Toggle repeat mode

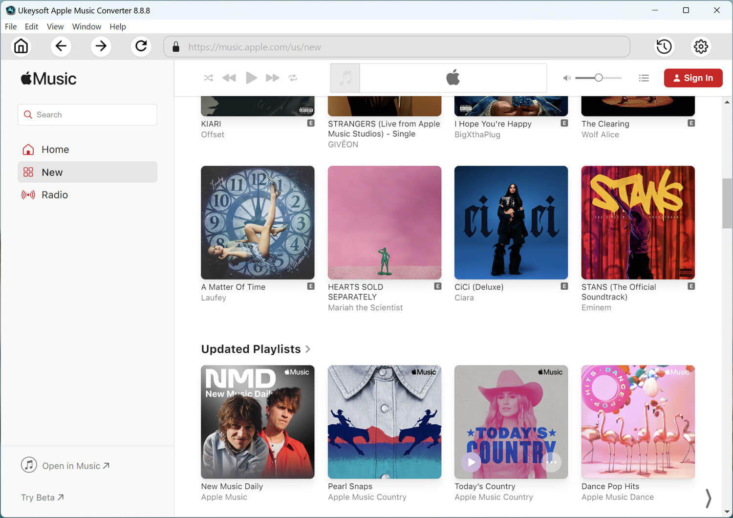coord(293,78)
